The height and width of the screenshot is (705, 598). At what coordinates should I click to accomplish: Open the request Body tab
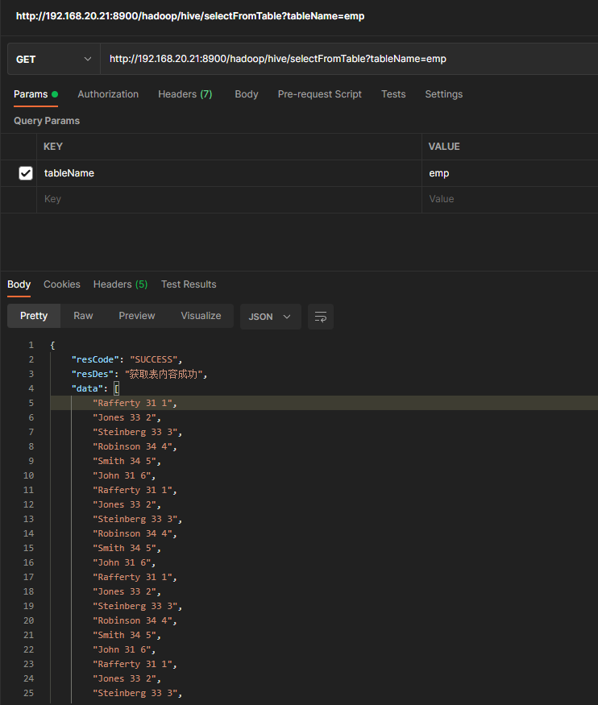click(247, 94)
